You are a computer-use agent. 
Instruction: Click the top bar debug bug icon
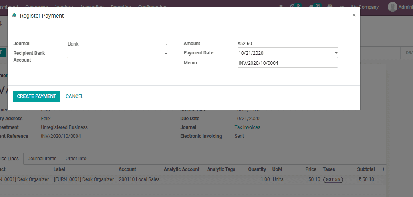[280, 7]
